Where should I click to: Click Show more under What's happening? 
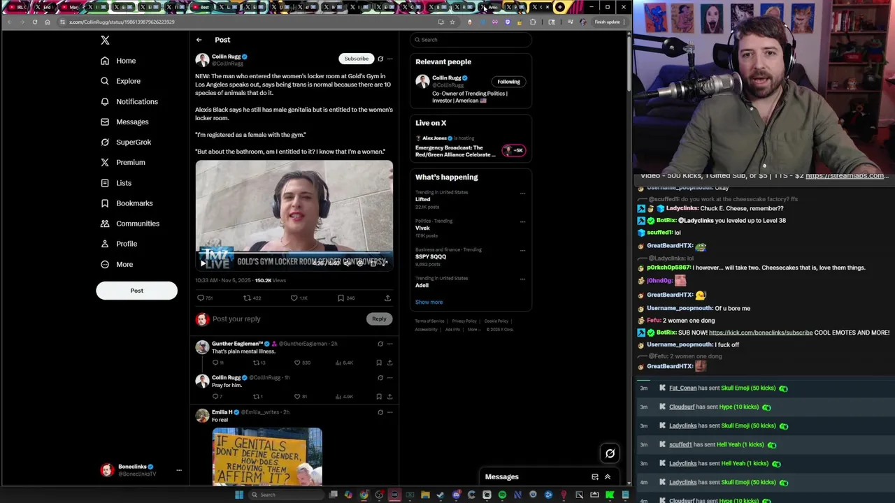(429, 302)
